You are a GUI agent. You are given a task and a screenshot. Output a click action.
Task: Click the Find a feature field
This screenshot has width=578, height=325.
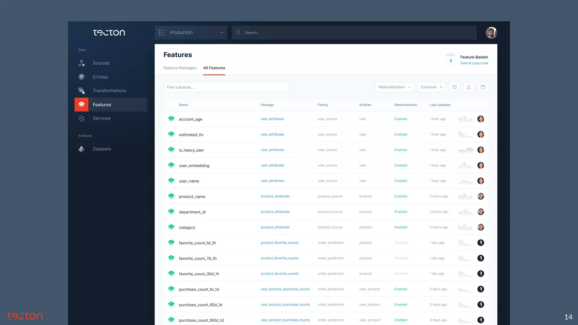pyautogui.click(x=226, y=87)
